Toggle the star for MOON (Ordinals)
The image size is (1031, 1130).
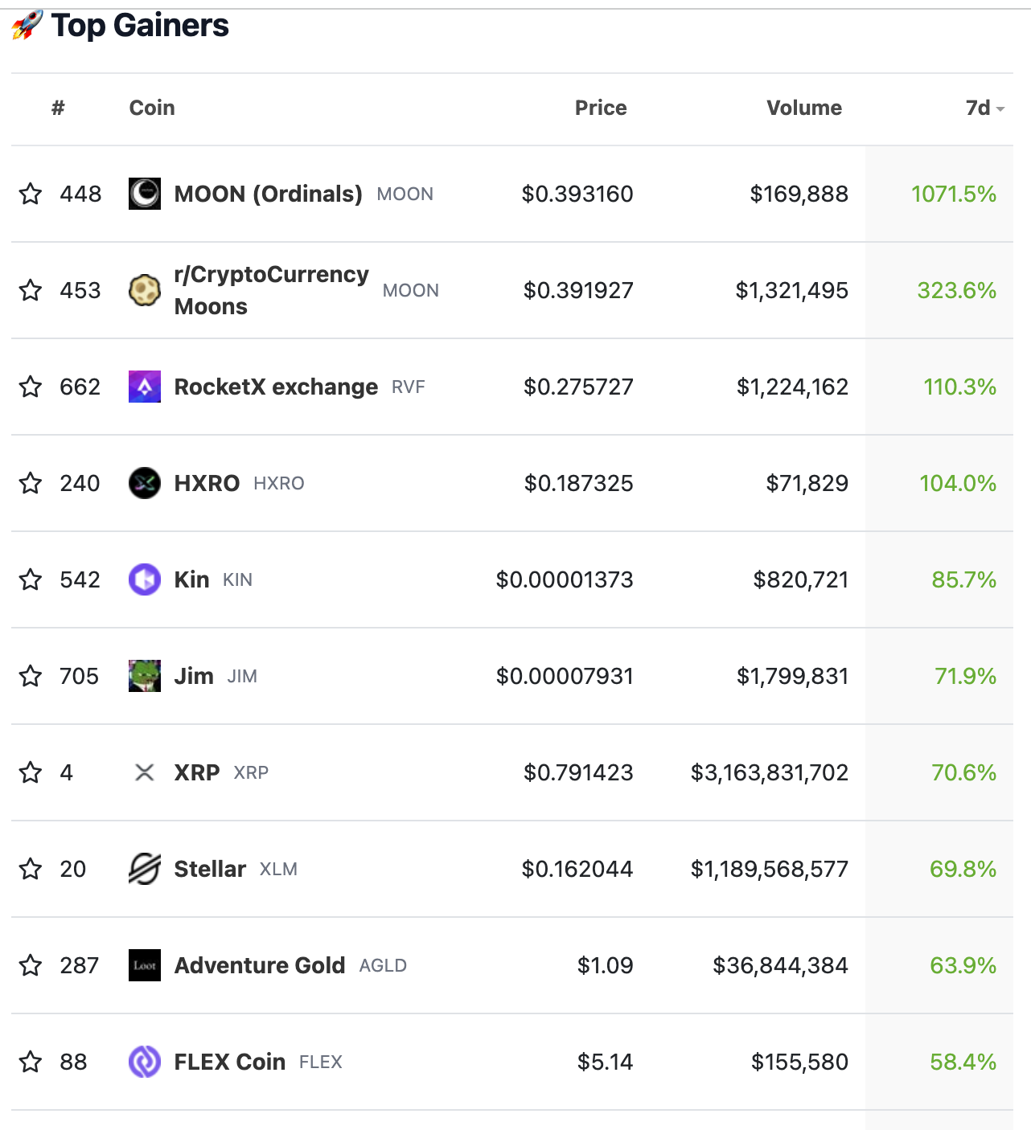coord(31,194)
